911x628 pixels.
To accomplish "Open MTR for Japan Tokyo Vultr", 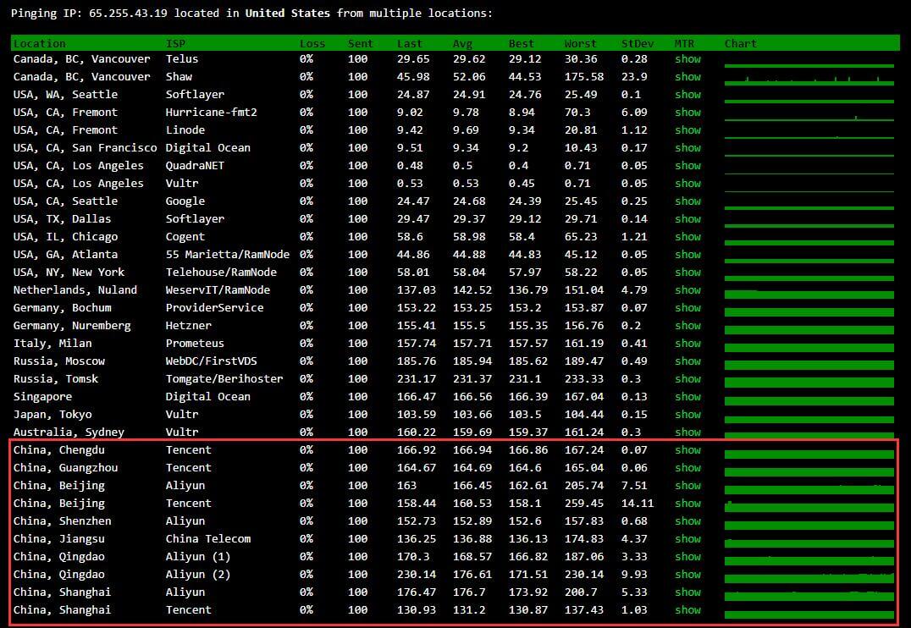I will tap(687, 415).
